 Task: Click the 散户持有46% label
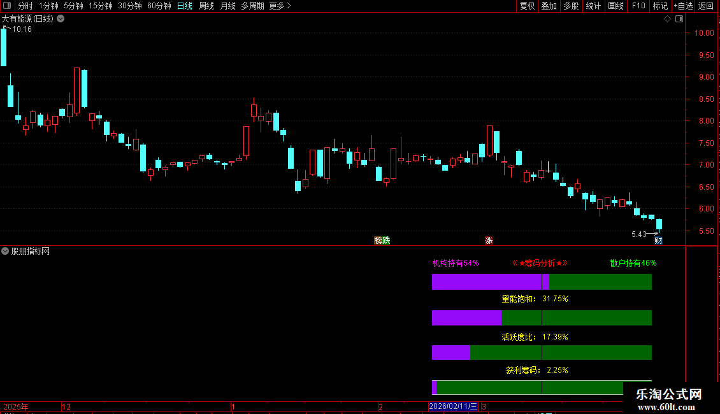click(x=633, y=263)
